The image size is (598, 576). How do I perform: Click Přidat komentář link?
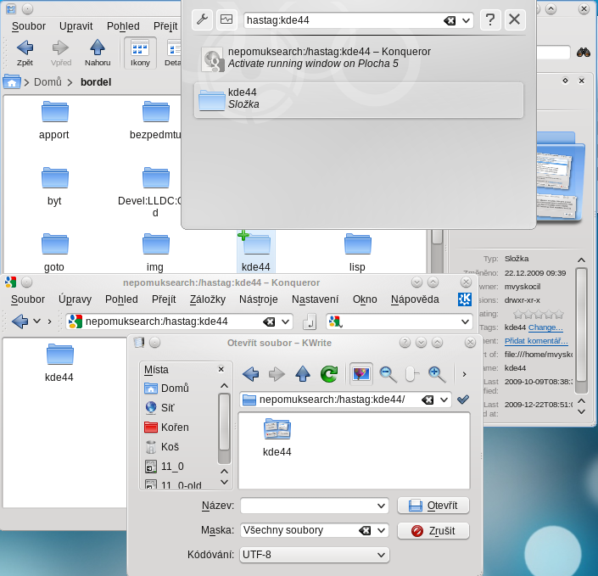click(x=536, y=341)
